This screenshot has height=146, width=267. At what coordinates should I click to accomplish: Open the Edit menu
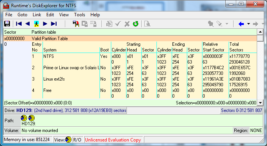click(x=50, y=15)
